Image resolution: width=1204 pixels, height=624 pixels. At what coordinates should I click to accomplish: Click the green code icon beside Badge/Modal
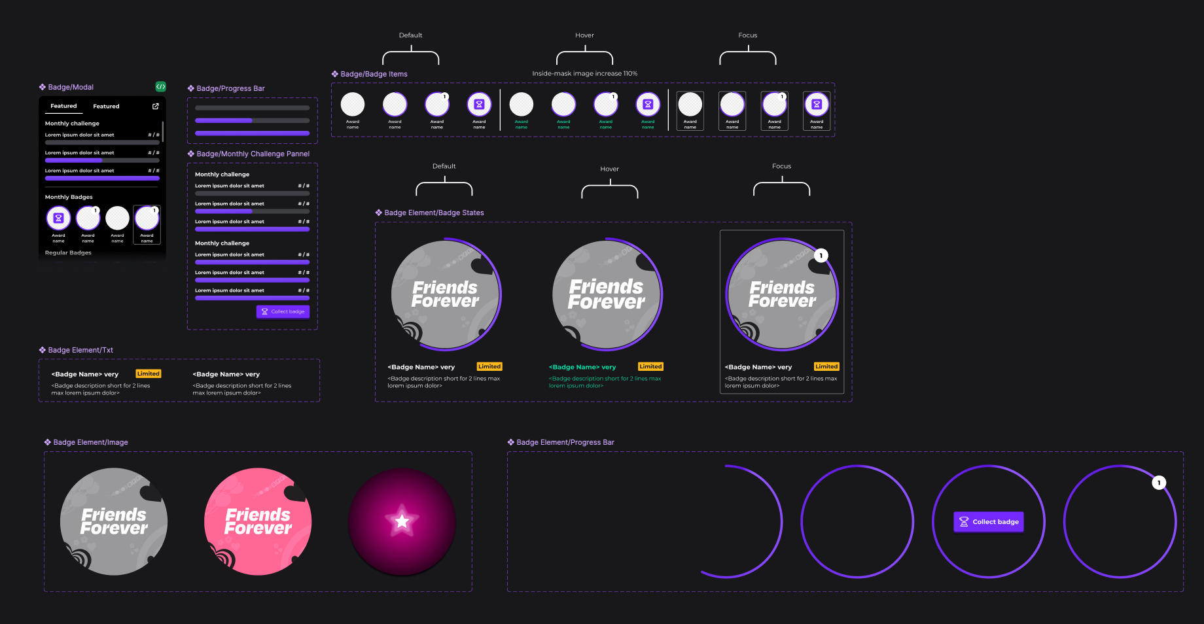tap(160, 86)
